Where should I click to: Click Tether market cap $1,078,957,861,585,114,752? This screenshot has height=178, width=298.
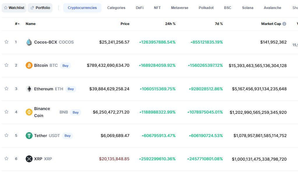(260, 136)
